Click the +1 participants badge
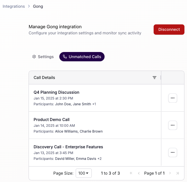 pos(94,104)
